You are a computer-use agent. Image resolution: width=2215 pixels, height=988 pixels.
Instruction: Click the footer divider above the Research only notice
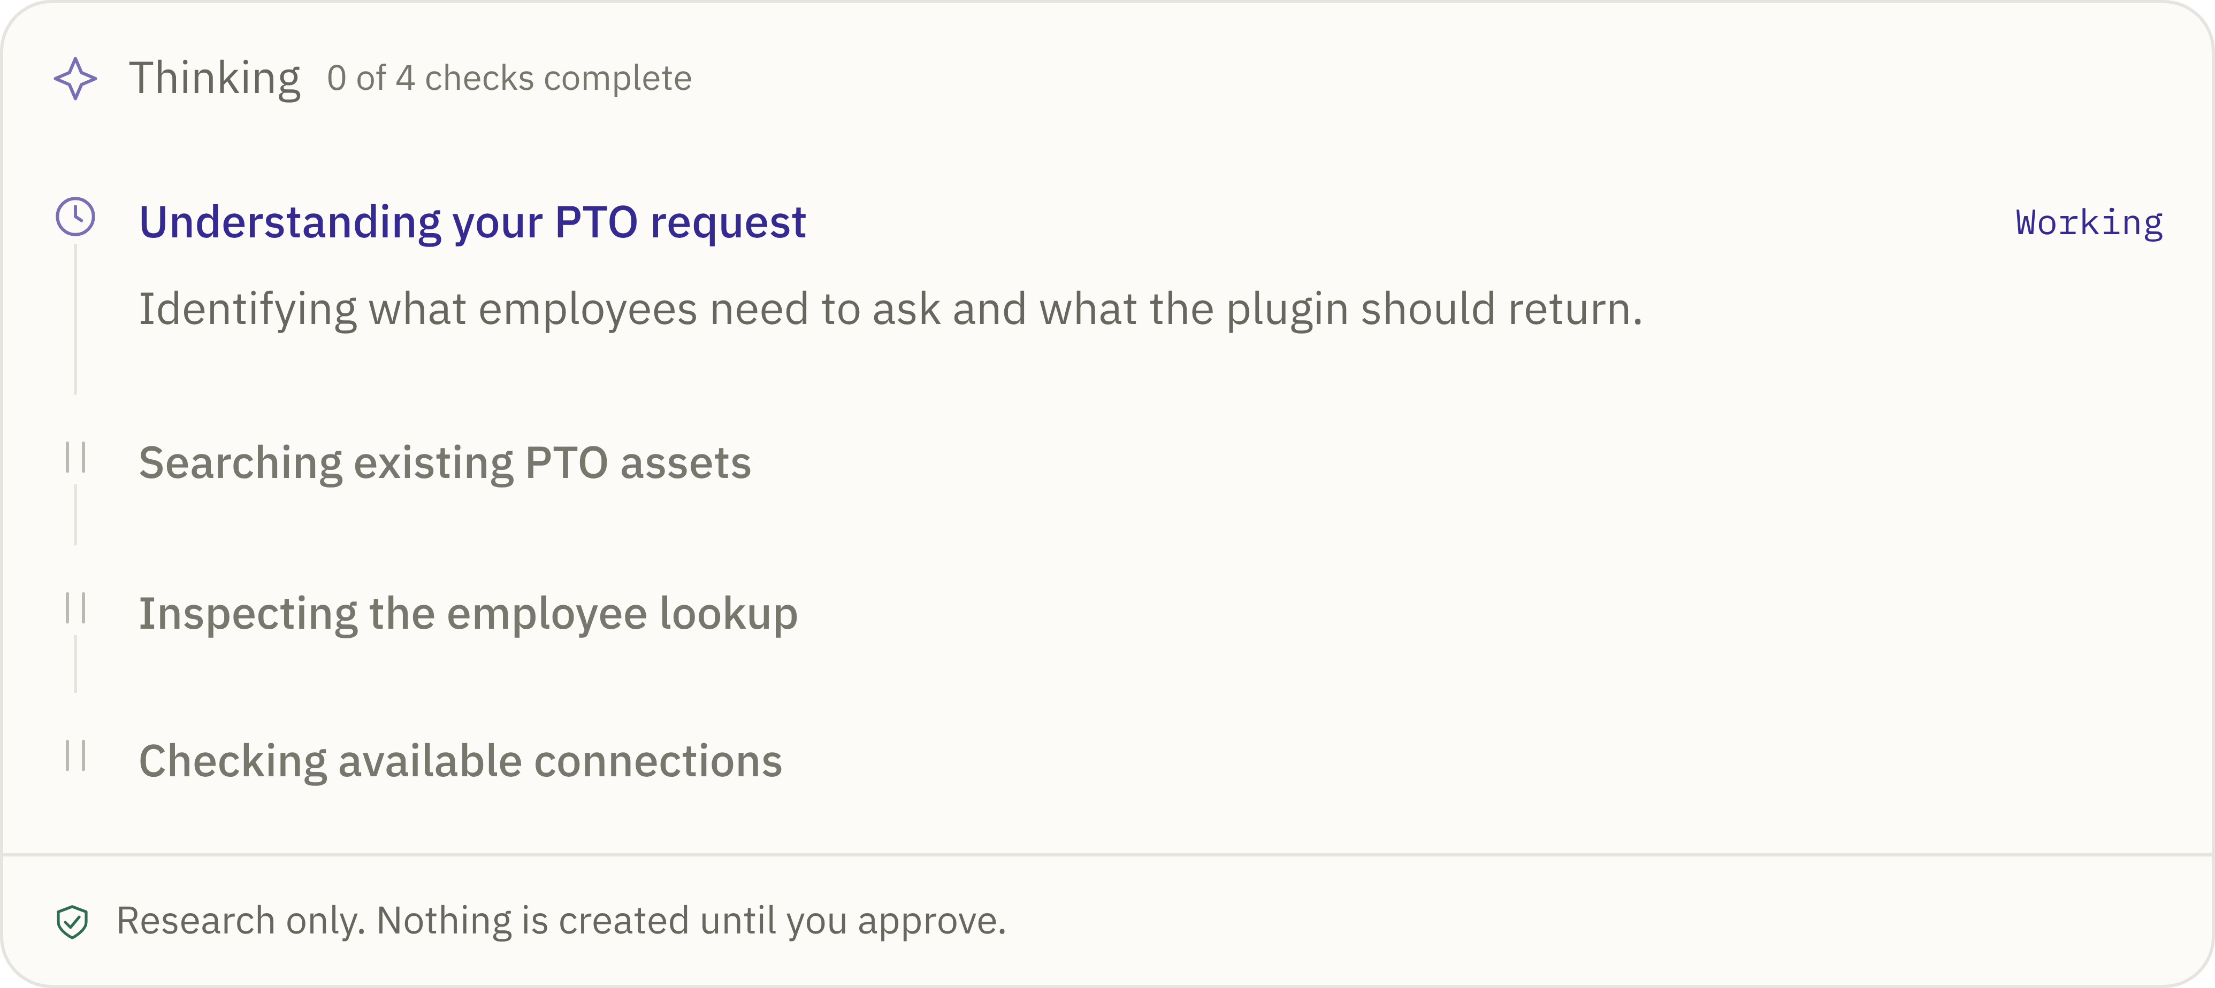1107,855
